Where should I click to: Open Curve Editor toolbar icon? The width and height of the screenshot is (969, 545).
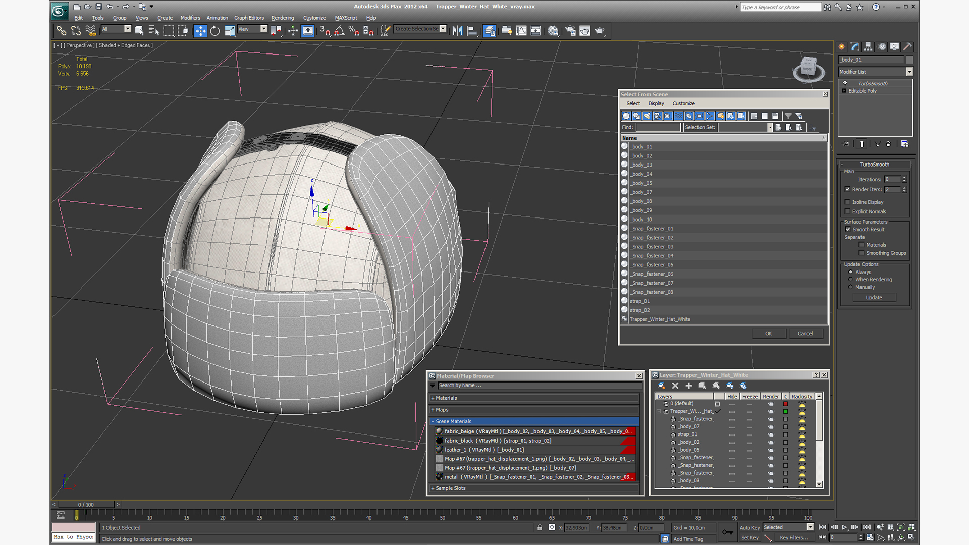pyautogui.click(x=521, y=31)
